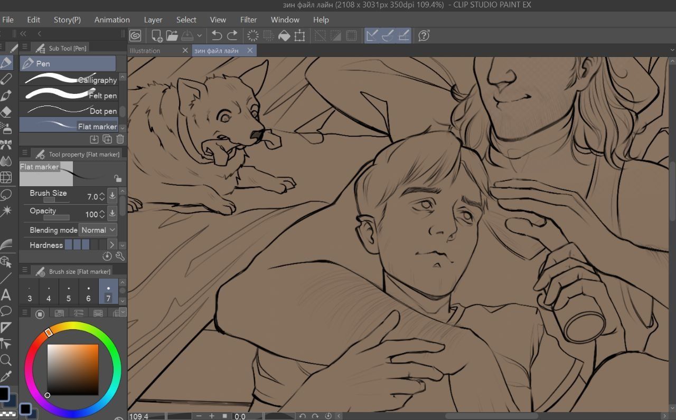Screen dimensions: 676x420
Task: Select the Brush tool
Action: pyautogui.click(x=6, y=96)
